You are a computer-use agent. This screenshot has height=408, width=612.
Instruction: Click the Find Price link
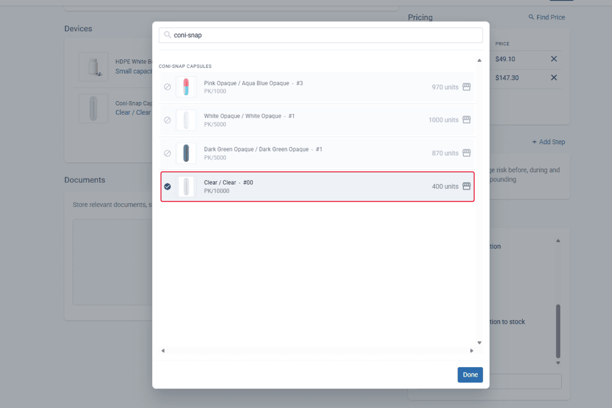tap(547, 17)
